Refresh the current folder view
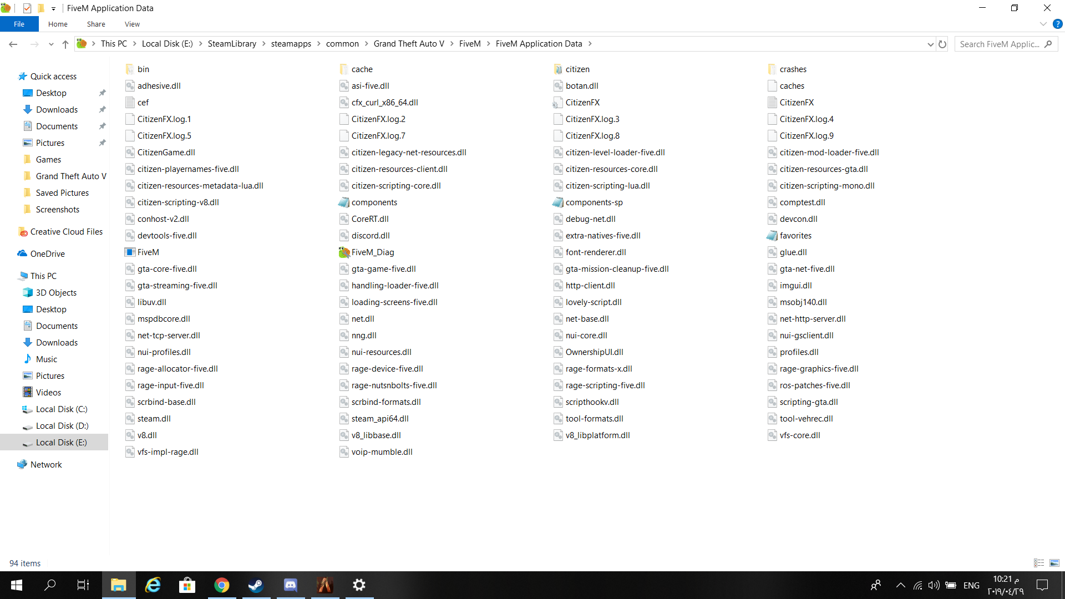1065x599 pixels. [942, 44]
